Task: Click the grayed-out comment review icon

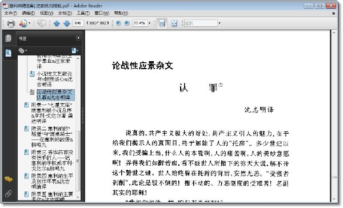Action: tap(41, 23)
